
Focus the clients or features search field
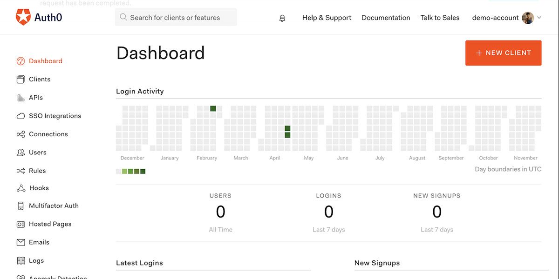coord(176,18)
